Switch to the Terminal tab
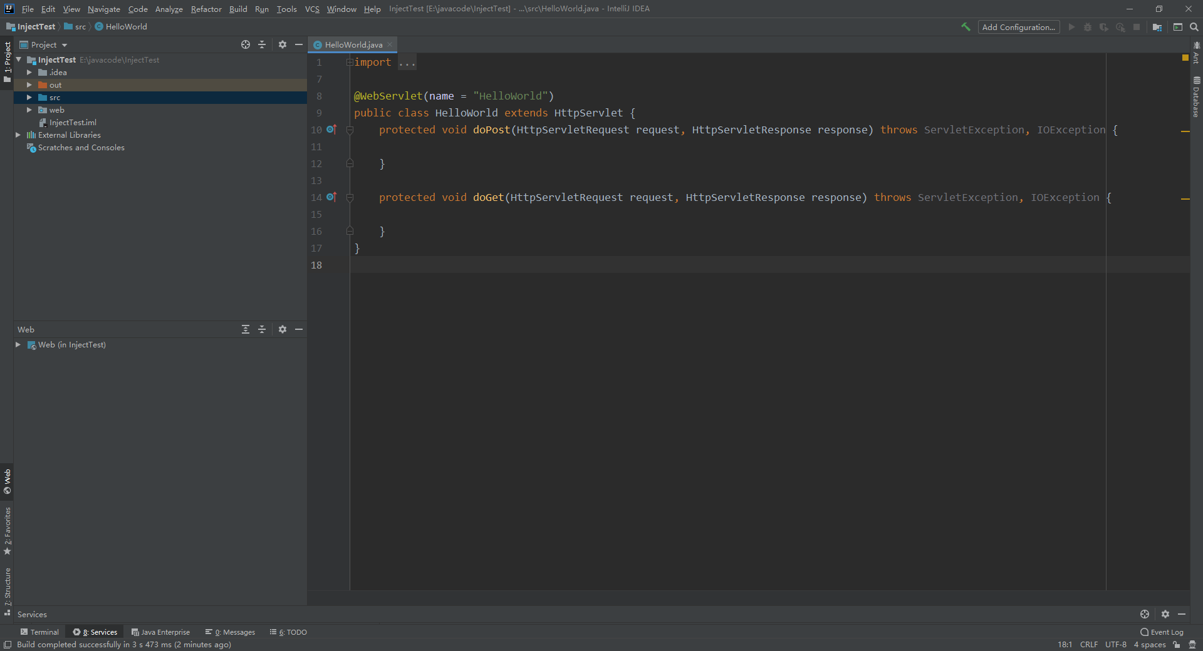 [39, 632]
